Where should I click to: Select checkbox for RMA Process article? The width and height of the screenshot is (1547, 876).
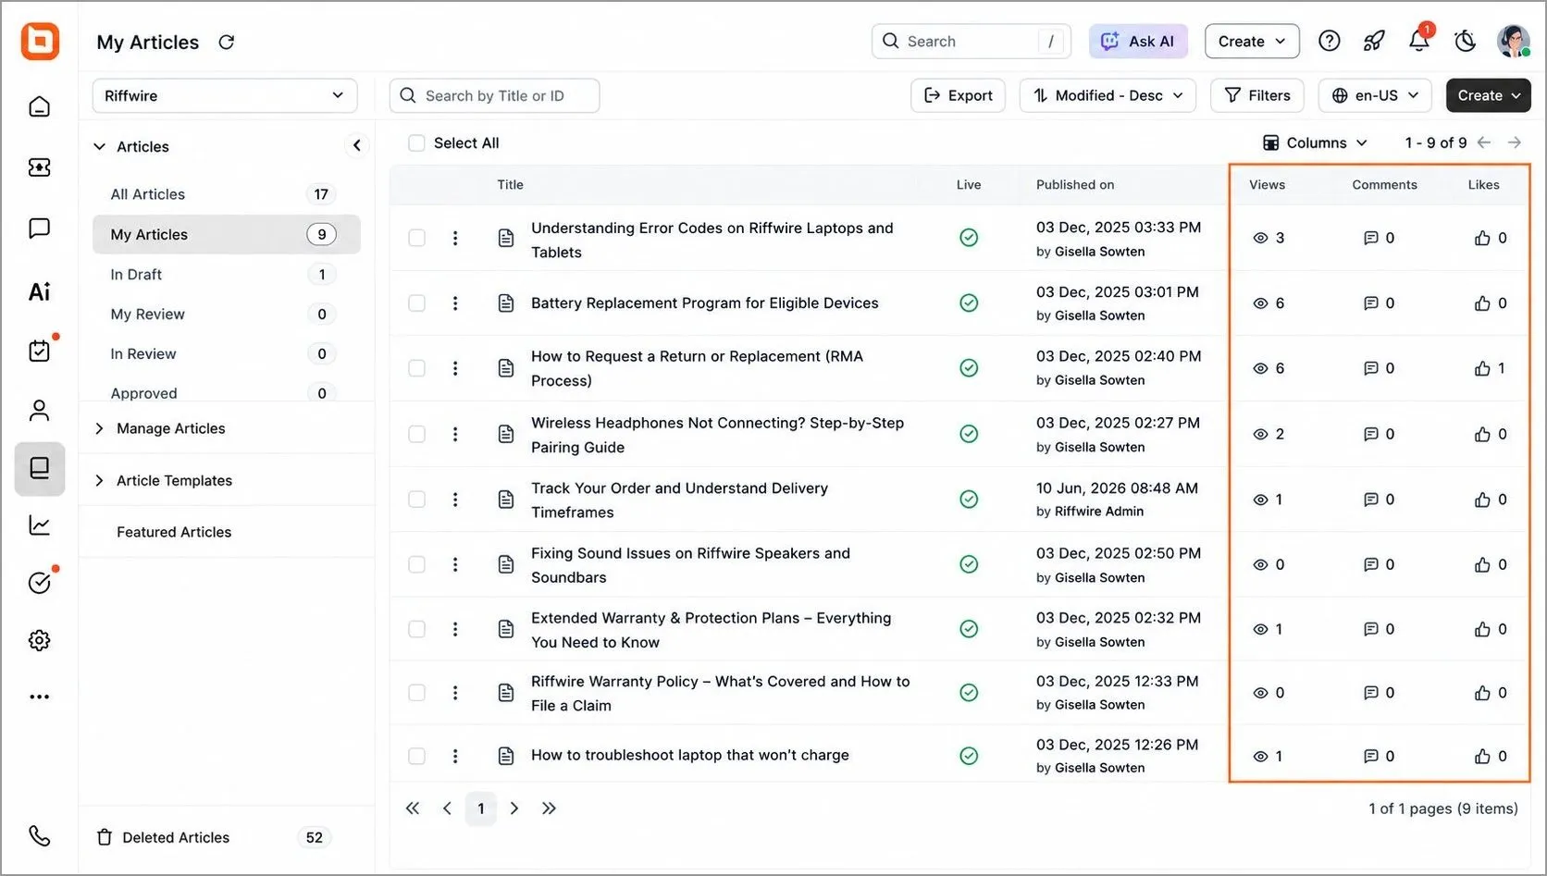(417, 368)
